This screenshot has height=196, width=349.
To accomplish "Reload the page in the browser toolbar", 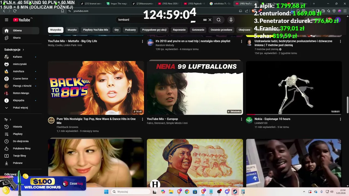I will 15,11.
